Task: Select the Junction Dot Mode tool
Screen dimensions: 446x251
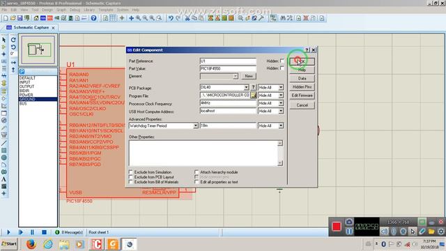Action: pyautogui.click(x=3, y=54)
